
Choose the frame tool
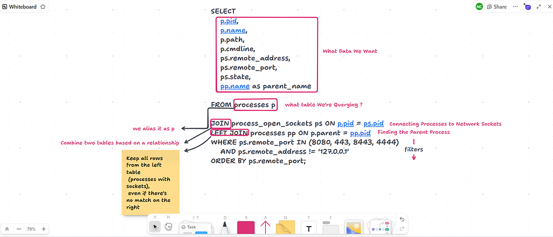[x=331, y=228]
